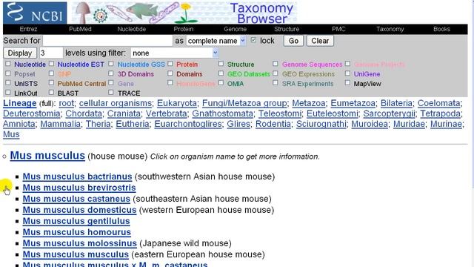
Task: Open the Genome menu item
Action: point(236,29)
